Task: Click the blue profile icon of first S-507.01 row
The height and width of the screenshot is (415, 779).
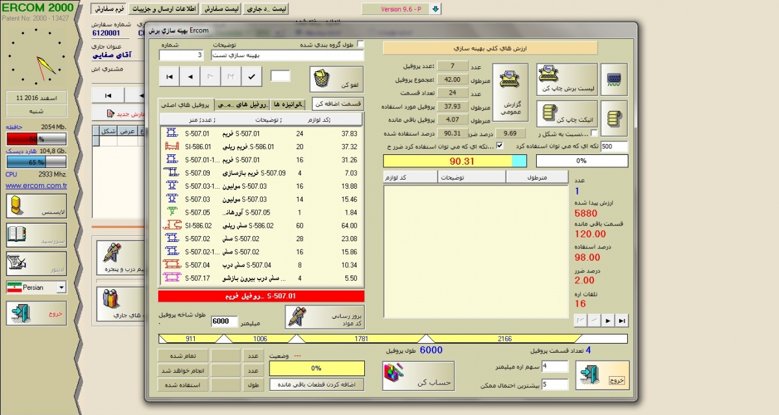Action: 173,133
